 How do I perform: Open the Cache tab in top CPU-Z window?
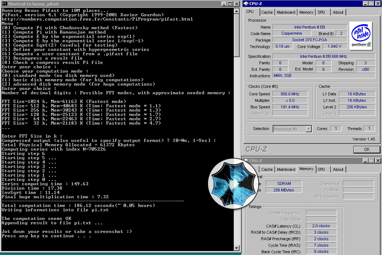click(267, 12)
